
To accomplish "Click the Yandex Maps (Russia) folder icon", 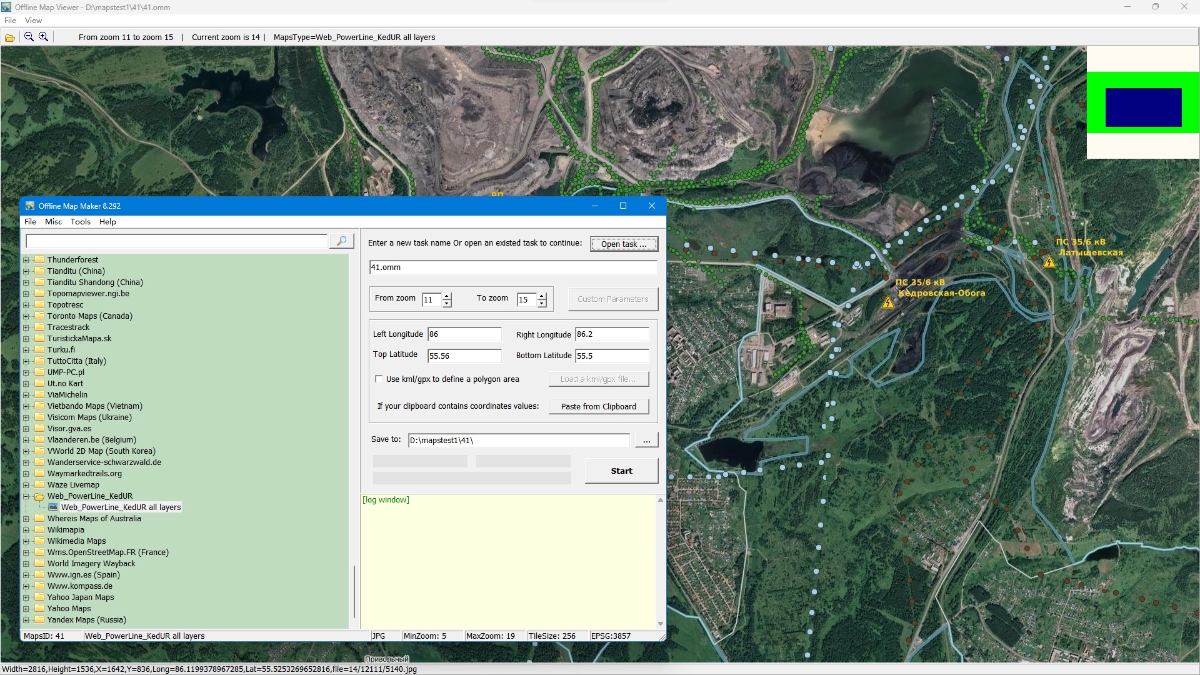I will point(40,620).
